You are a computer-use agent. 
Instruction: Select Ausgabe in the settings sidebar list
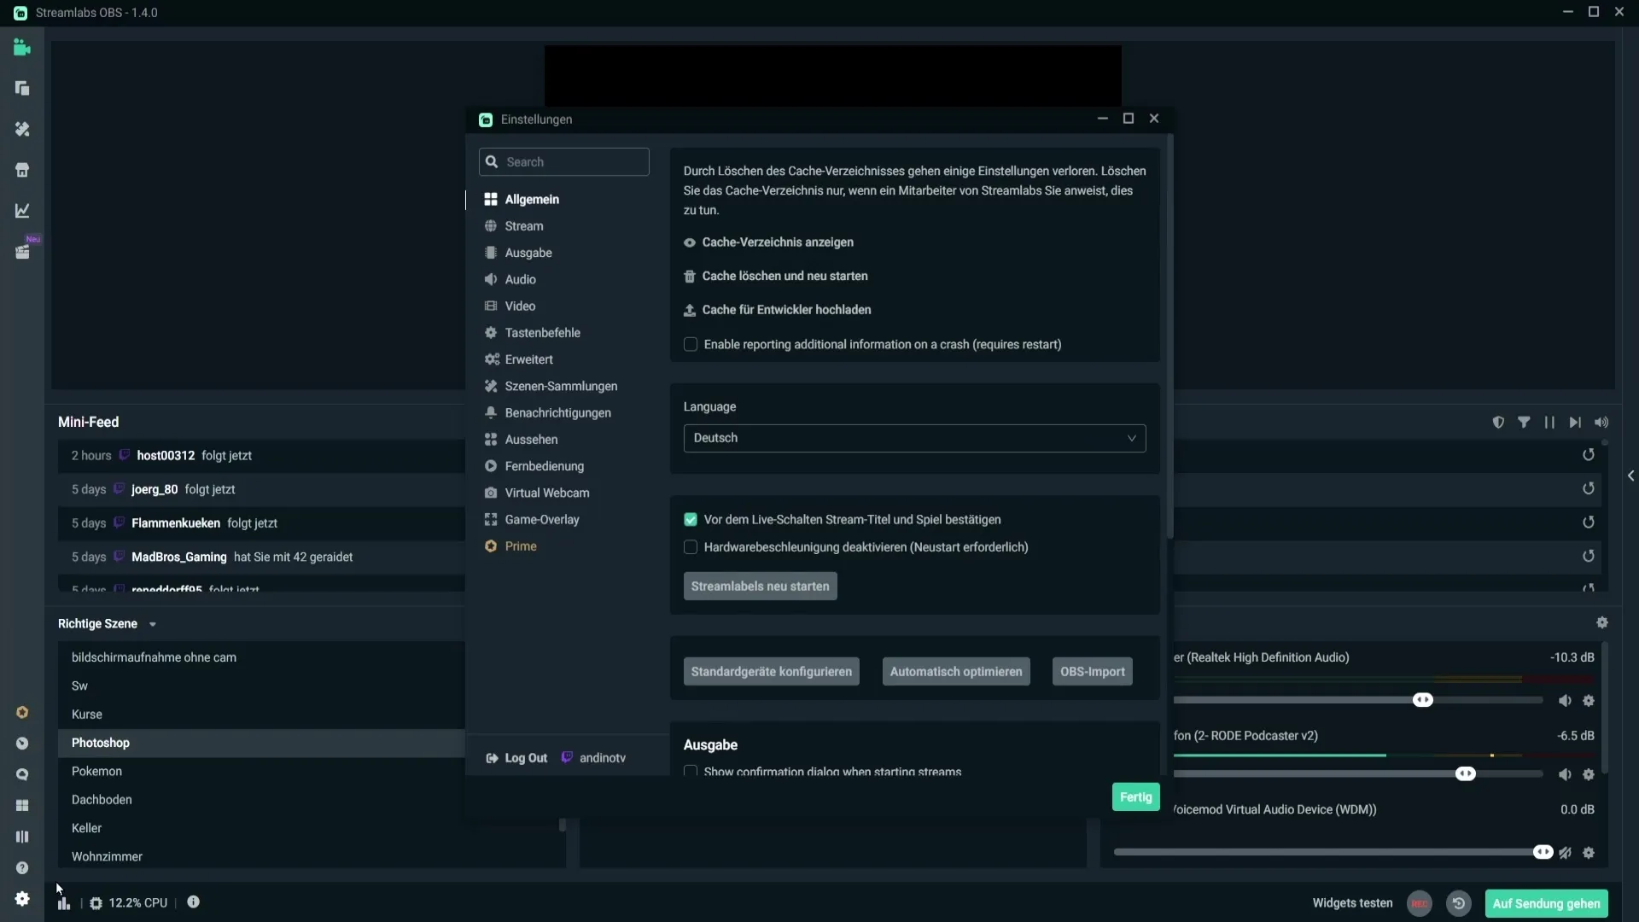[528, 253]
